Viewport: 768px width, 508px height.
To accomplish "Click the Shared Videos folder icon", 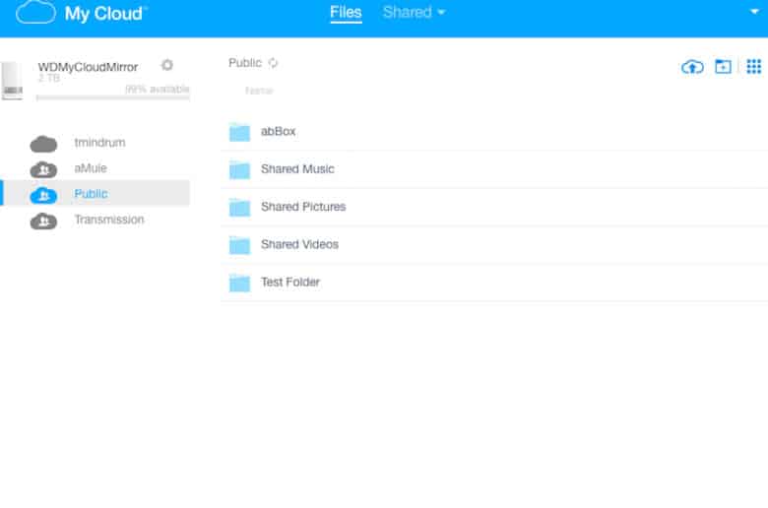I will pyautogui.click(x=239, y=245).
